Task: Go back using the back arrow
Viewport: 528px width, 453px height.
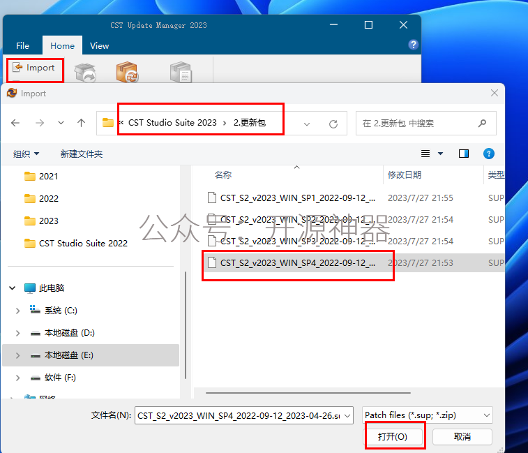Action: click(15, 123)
